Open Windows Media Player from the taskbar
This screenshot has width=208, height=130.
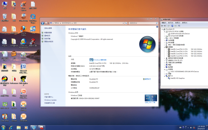26,128
